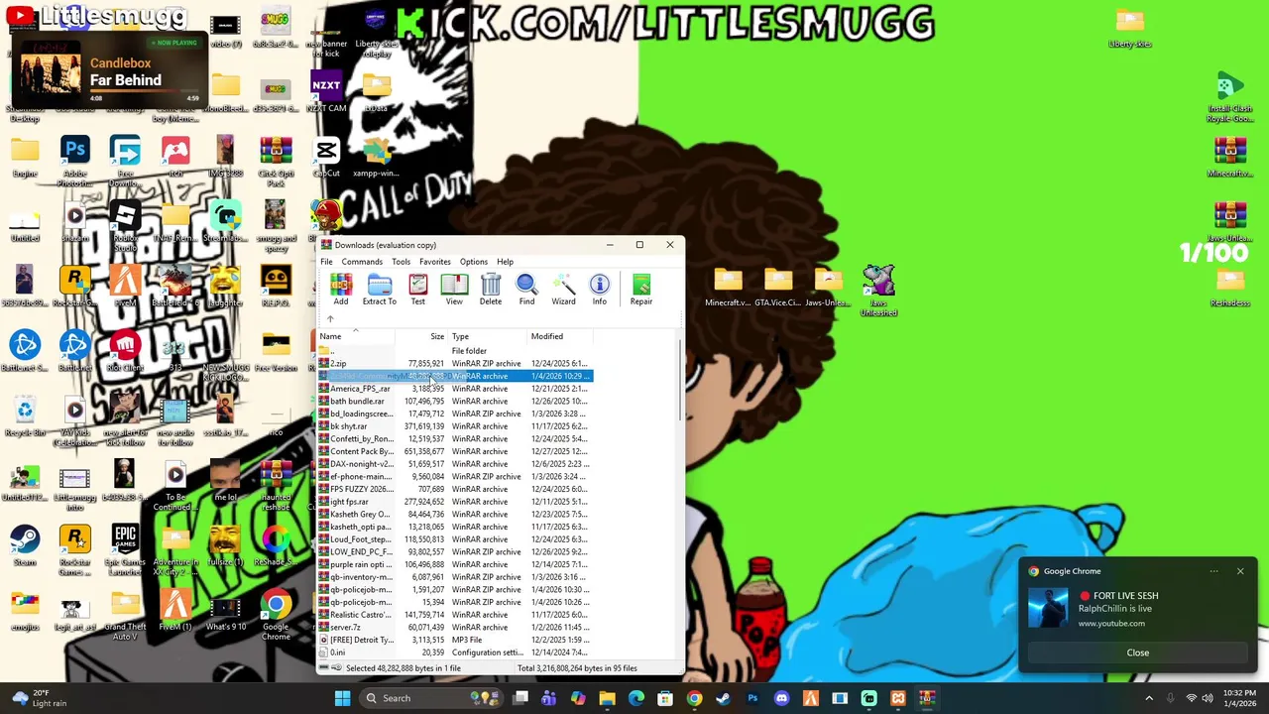
Task: Open the Tools menu
Action: (401, 262)
